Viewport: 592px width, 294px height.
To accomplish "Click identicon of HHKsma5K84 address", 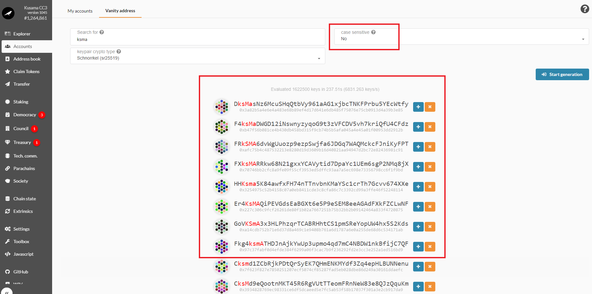I will [x=222, y=187].
